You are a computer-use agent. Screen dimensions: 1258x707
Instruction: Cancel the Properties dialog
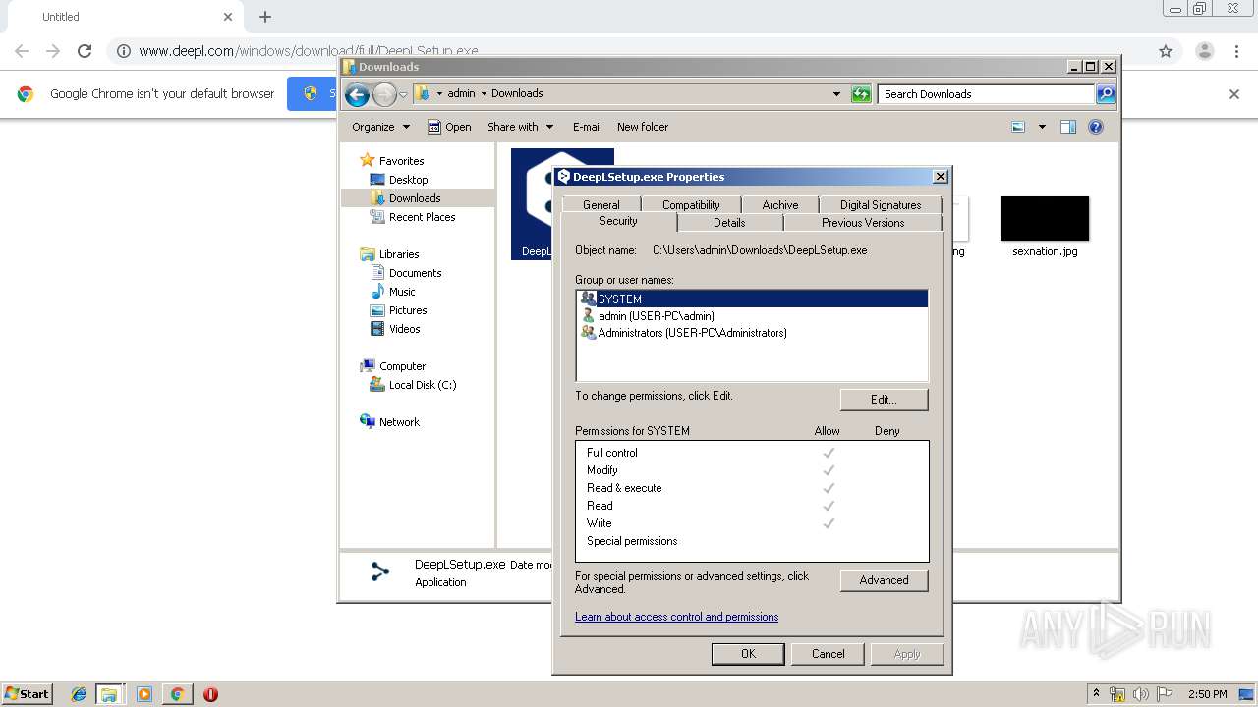[828, 654]
